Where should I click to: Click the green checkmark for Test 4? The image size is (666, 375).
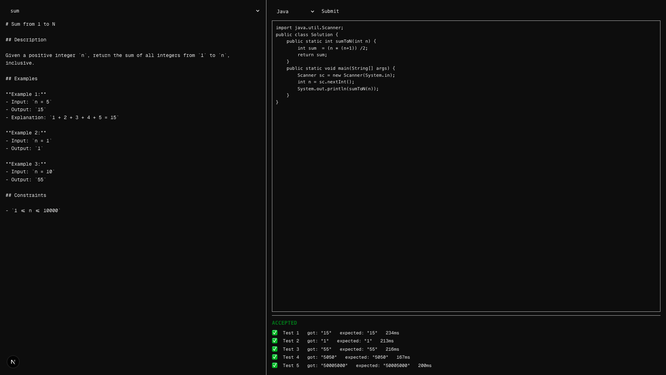tap(275, 357)
